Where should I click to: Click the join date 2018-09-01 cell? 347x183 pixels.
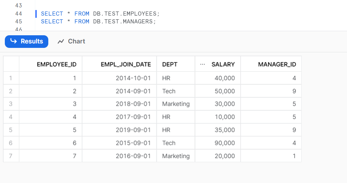(x=119, y=104)
